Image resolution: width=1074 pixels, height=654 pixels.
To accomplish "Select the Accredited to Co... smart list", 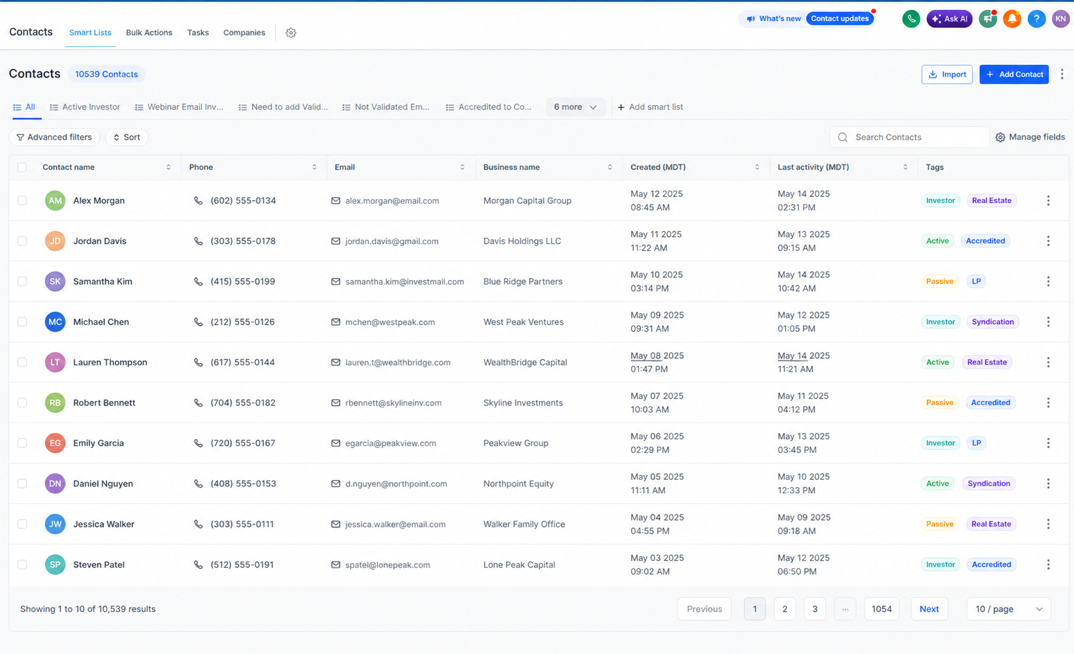I will coord(489,107).
